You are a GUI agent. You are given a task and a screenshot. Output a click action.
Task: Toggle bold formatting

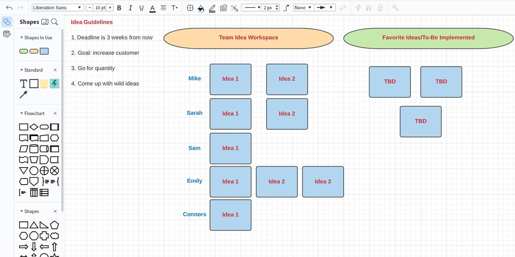119,8
